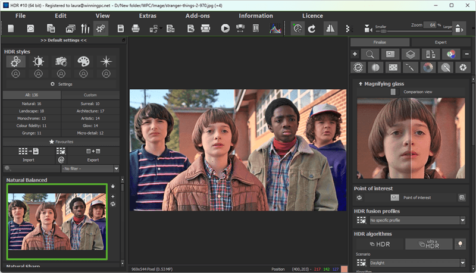Toggle the user icon under gears HDR style
Screen dimensions: 476x273
[x=16, y=74]
